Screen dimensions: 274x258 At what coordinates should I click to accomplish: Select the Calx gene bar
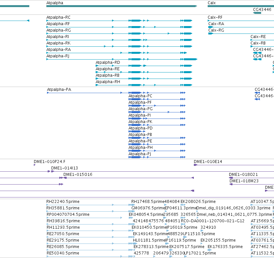(x=241, y=6)
